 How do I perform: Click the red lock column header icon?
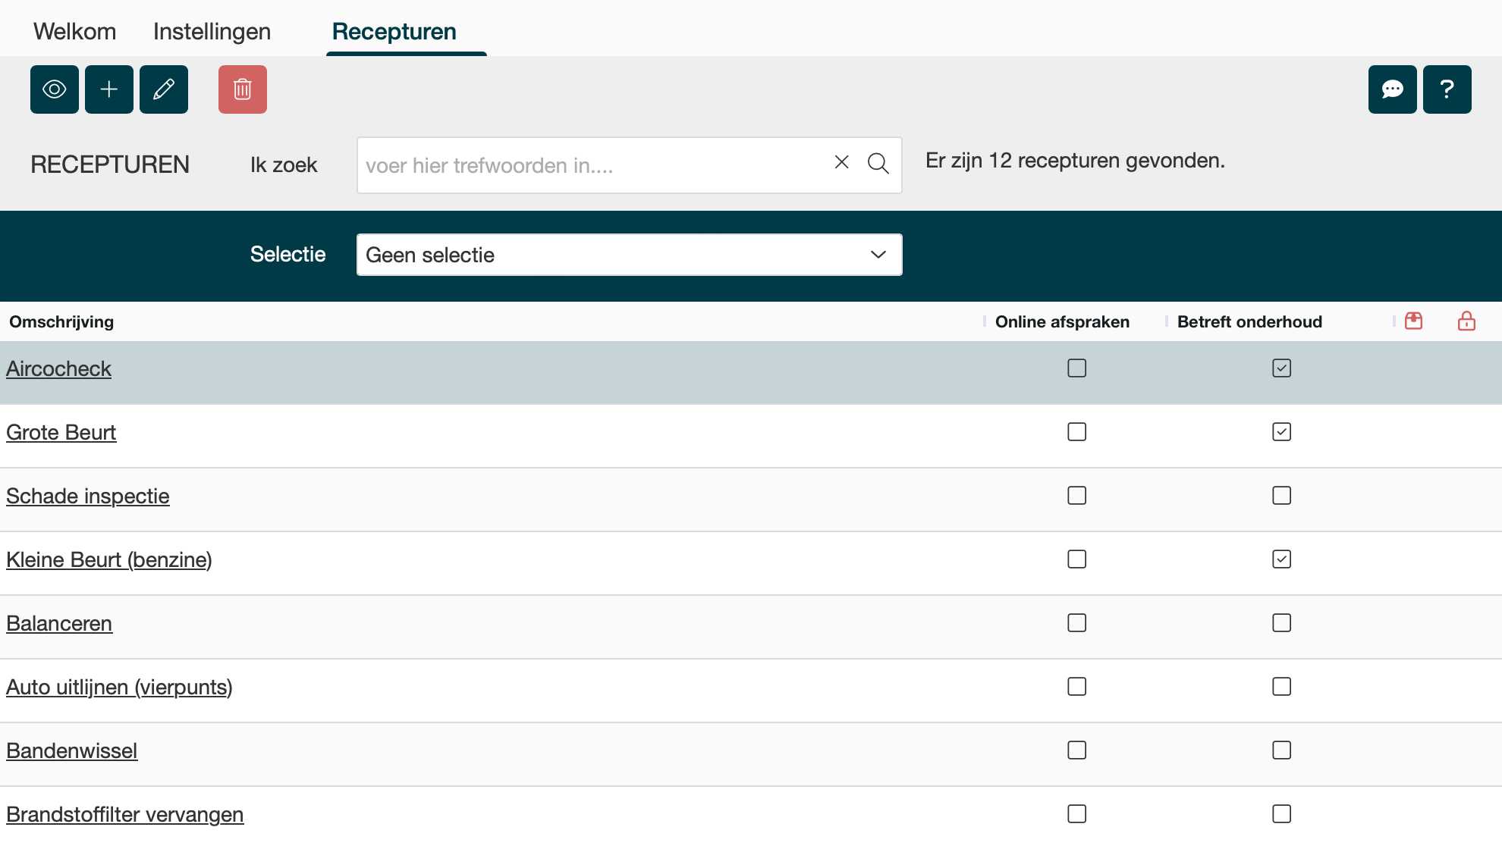pos(1466,321)
